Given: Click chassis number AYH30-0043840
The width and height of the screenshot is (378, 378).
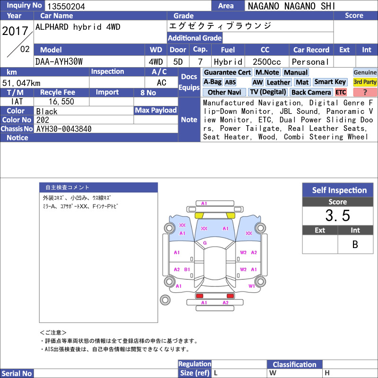Looking at the screenshot, I should coord(64,129).
